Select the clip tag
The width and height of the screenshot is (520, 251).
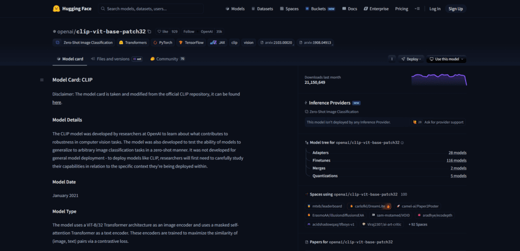[235, 43]
